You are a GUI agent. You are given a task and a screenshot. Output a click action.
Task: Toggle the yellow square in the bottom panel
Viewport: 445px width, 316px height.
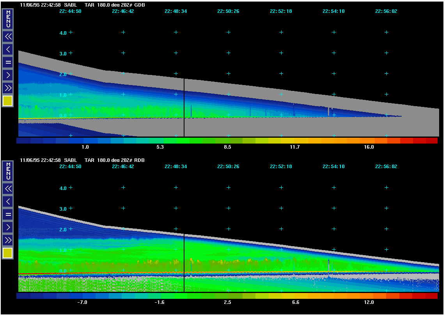pos(8,253)
